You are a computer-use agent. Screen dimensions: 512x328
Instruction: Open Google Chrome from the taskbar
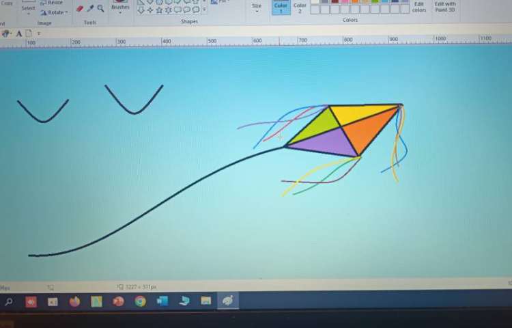140,301
